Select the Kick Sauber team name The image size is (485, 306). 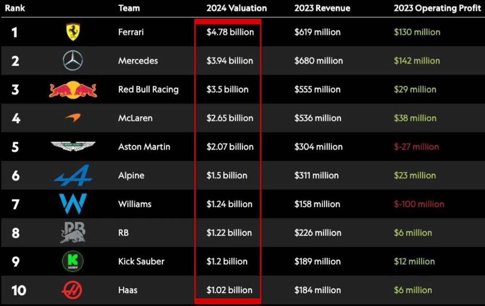141,261
